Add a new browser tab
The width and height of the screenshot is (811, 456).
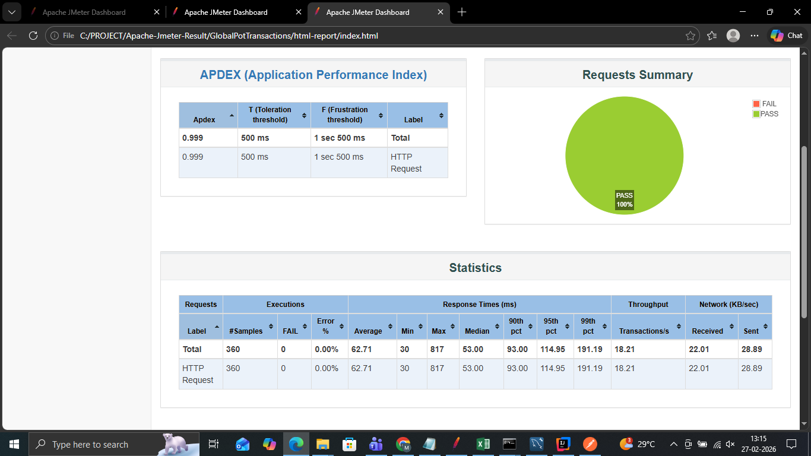(x=462, y=12)
